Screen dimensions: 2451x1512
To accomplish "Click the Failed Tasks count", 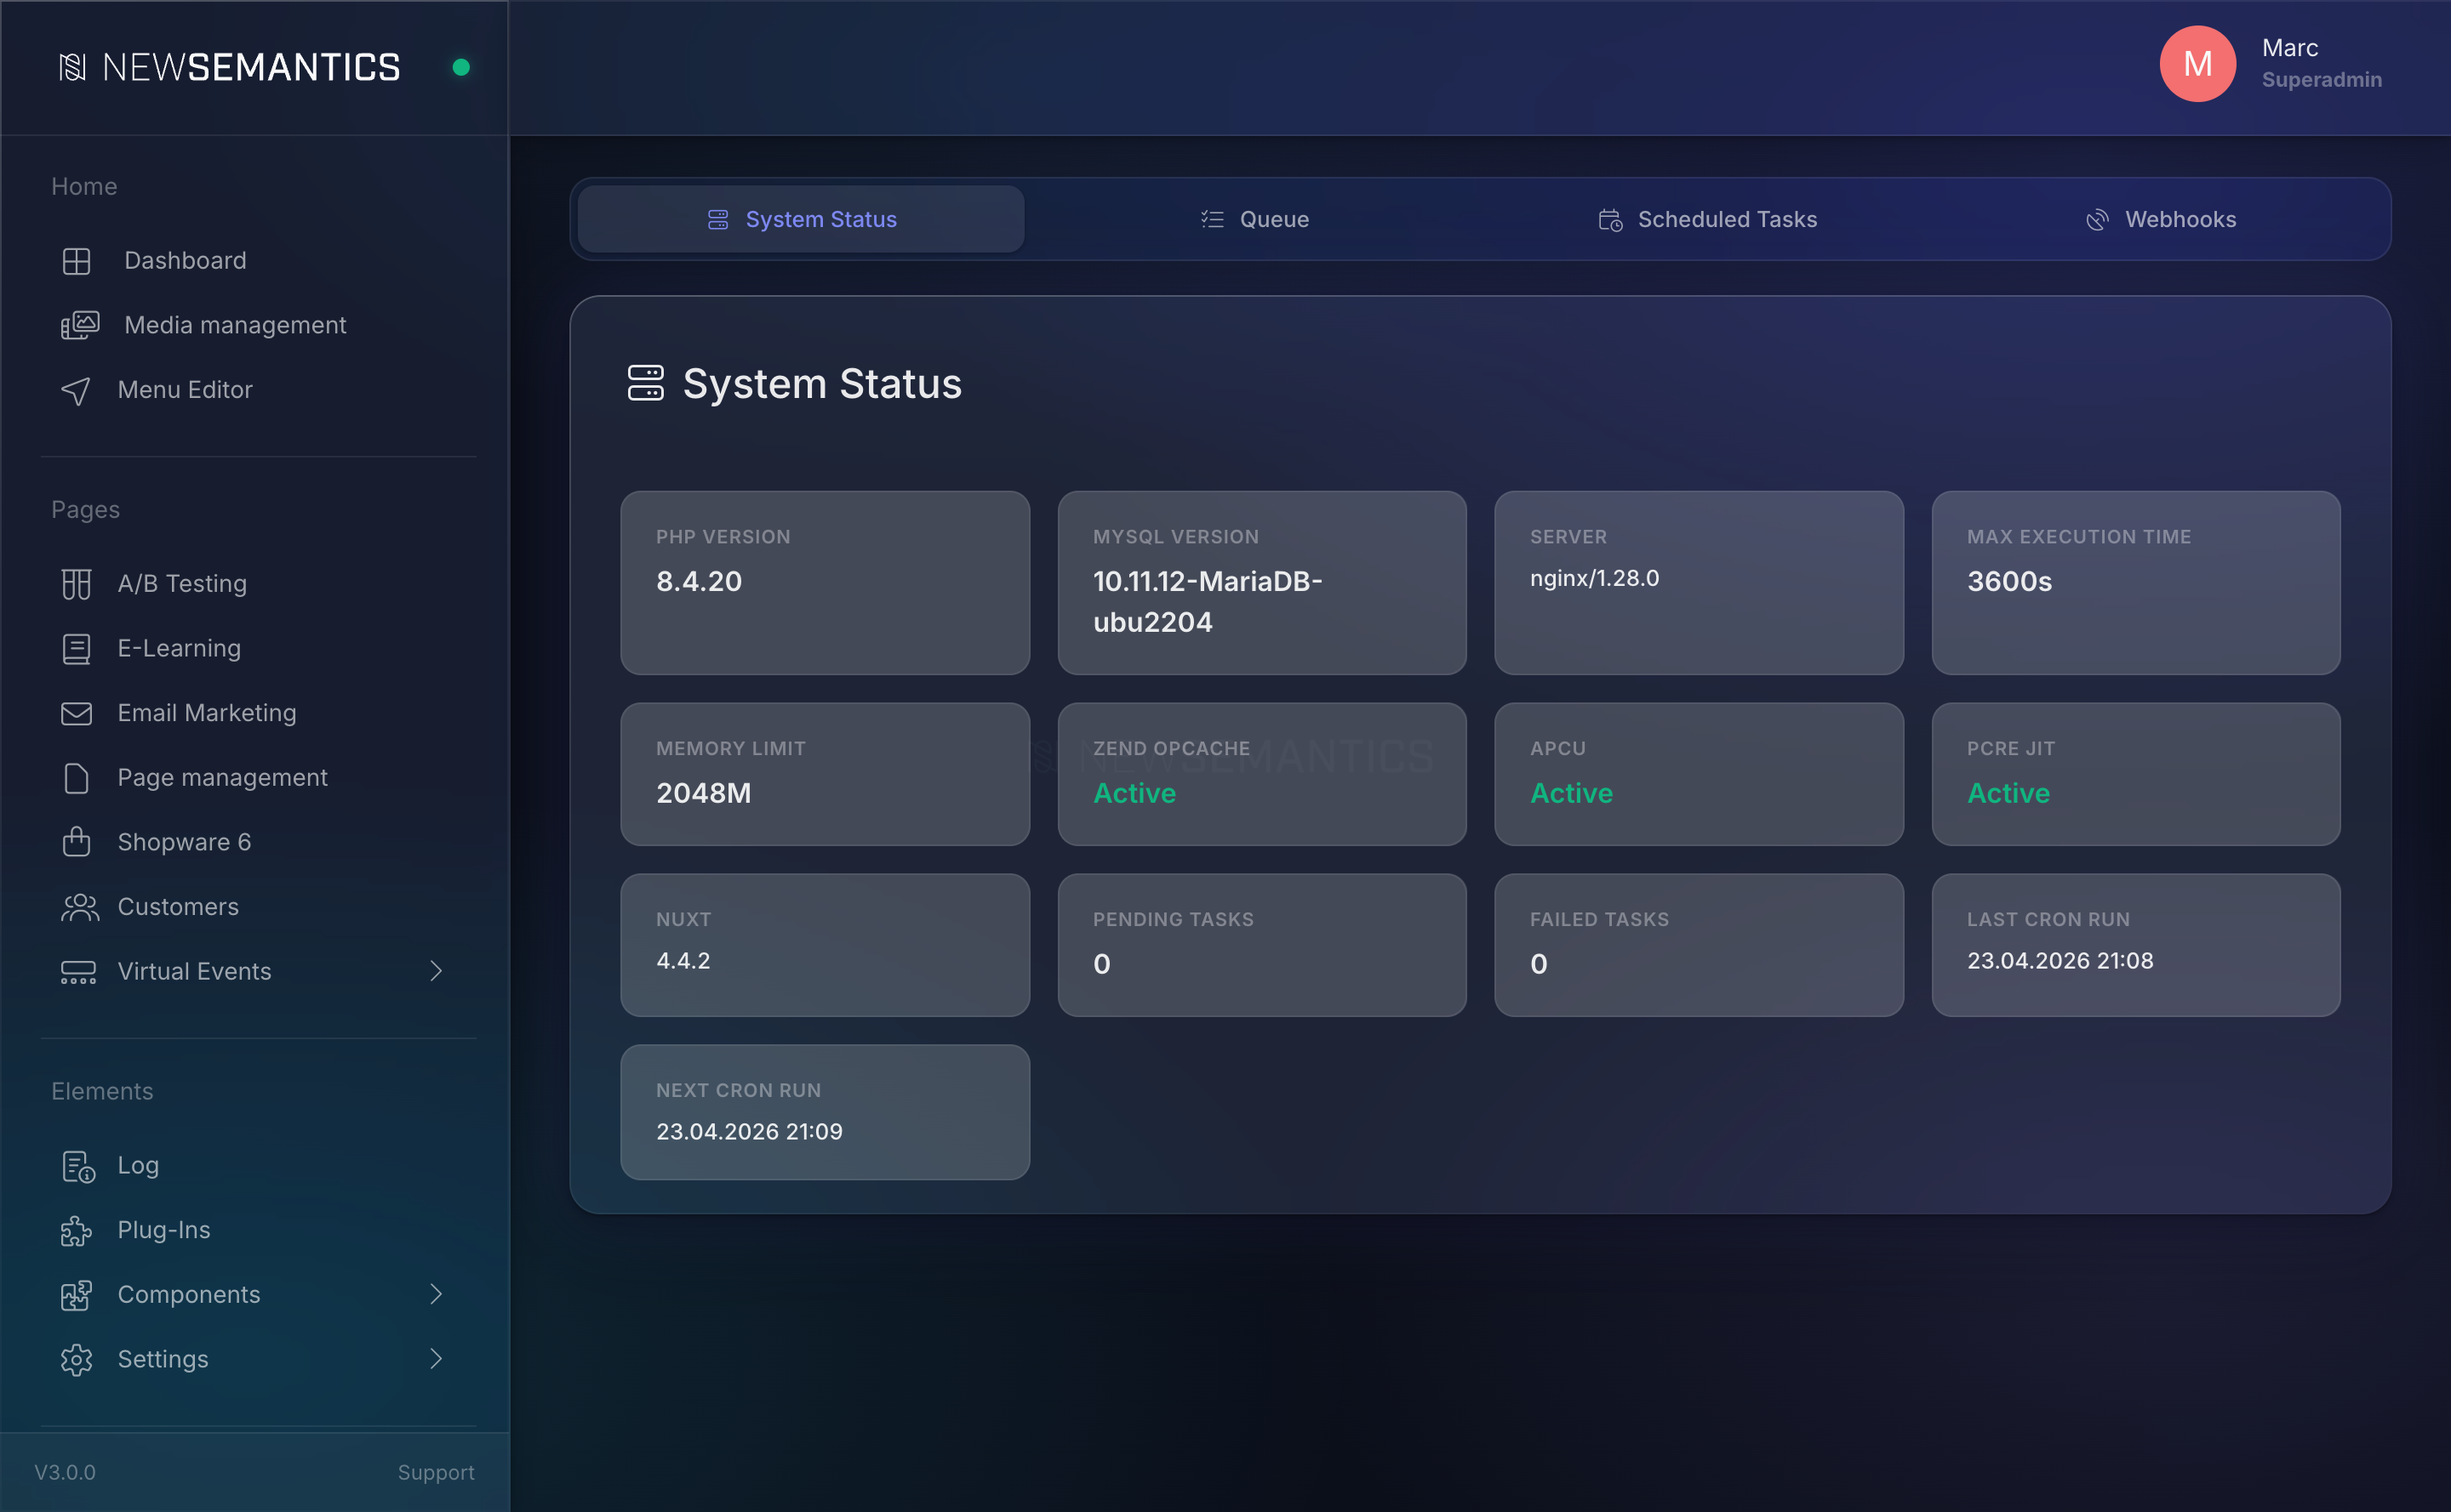I will [1538, 964].
